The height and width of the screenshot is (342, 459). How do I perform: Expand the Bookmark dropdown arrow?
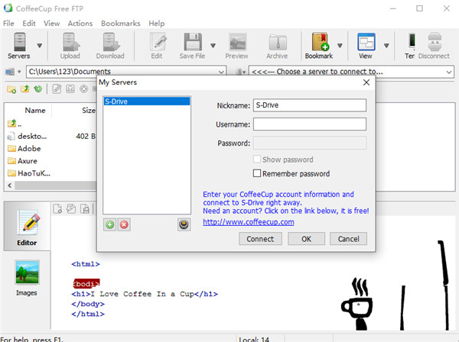pos(340,46)
